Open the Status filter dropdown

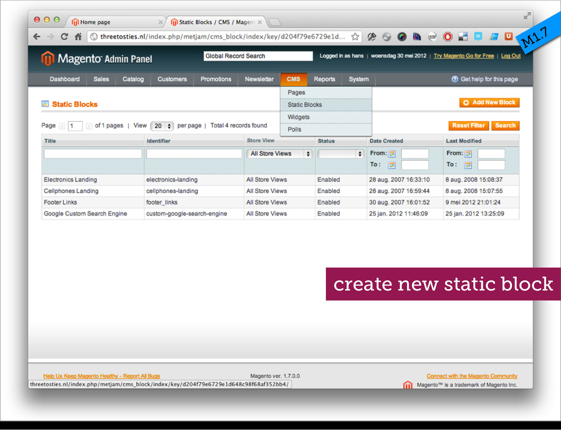pyautogui.click(x=340, y=154)
